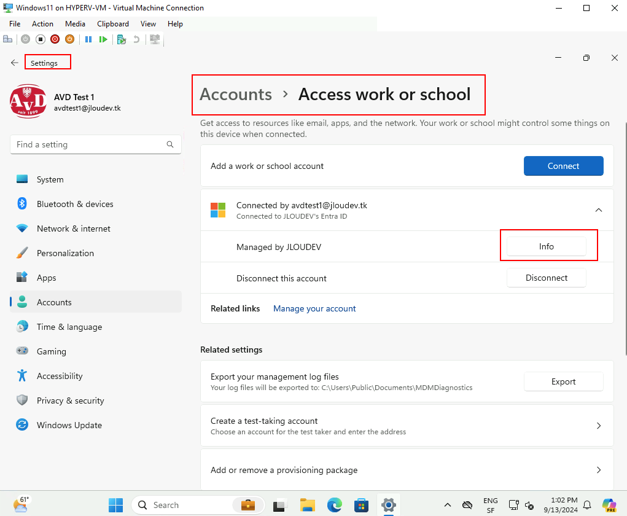Open Privacy & security settings
627x516 pixels.
pyautogui.click(x=96, y=401)
